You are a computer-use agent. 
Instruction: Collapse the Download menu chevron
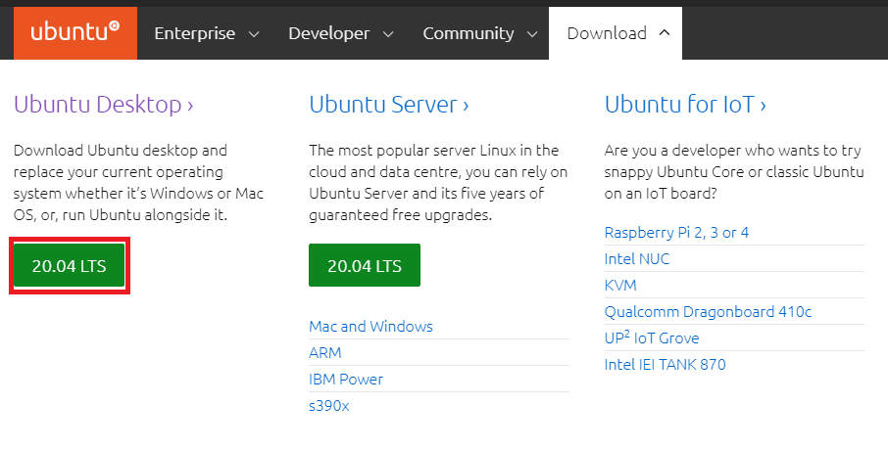tap(665, 33)
